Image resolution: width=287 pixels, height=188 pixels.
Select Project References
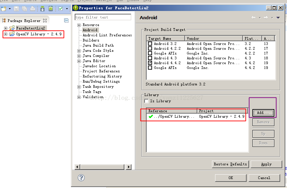101,71
